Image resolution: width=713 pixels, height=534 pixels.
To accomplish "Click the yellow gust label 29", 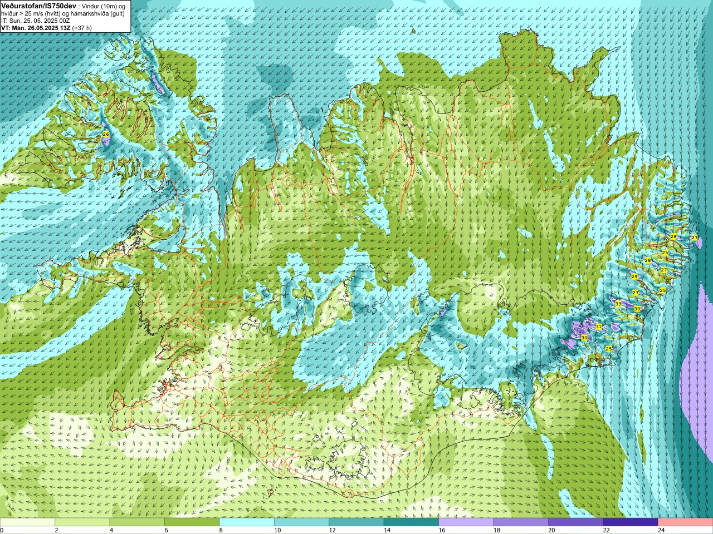I will click(634, 276).
